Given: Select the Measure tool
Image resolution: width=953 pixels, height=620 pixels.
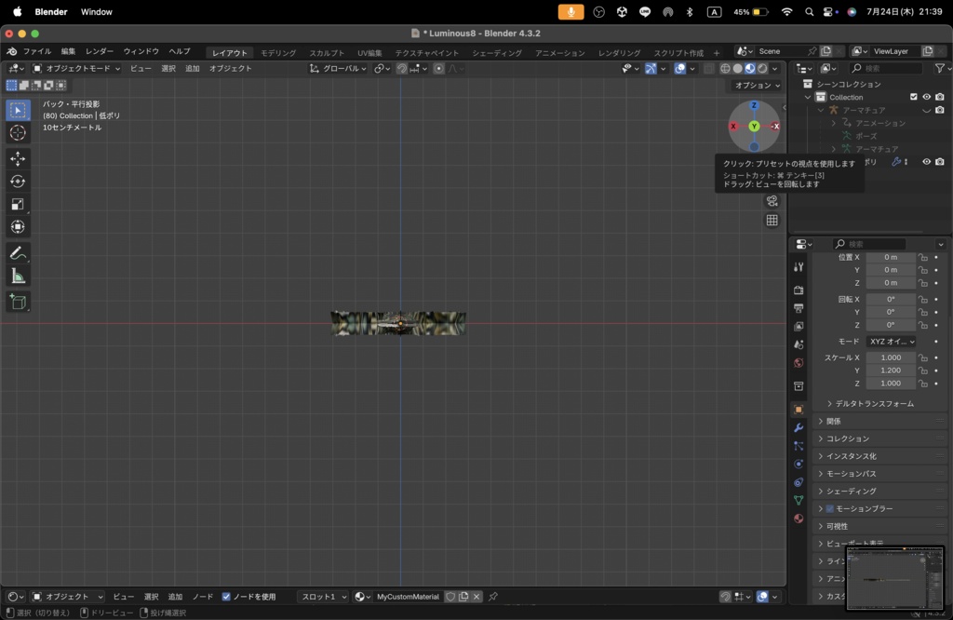Looking at the screenshot, I should 18,276.
